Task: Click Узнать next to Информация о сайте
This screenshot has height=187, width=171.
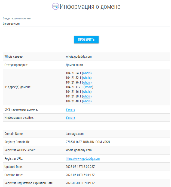Action: [70, 118]
